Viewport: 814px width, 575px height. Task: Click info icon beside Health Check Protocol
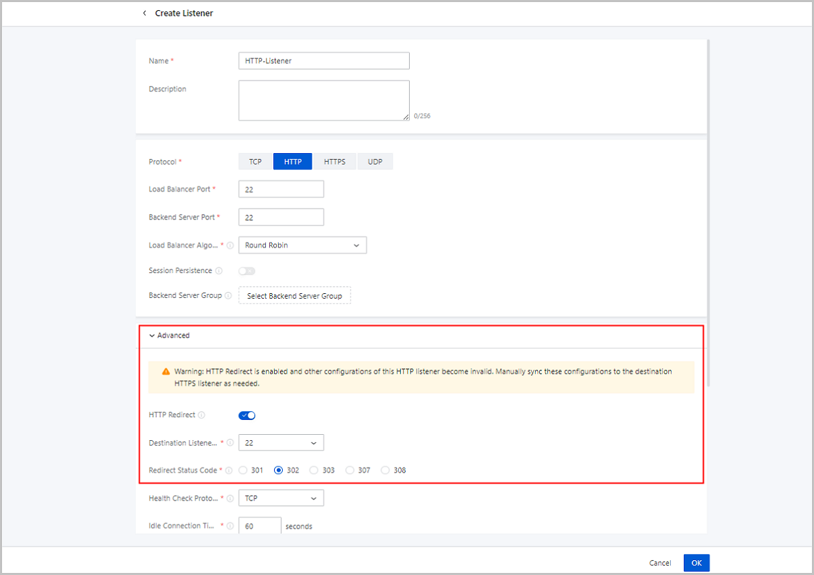pyautogui.click(x=231, y=498)
